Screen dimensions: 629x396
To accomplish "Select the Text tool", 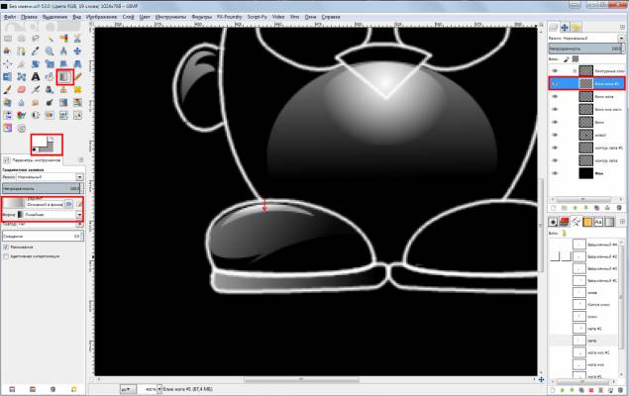I will [36, 76].
